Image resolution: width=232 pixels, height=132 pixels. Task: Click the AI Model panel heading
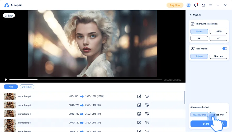[x=195, y=15]
